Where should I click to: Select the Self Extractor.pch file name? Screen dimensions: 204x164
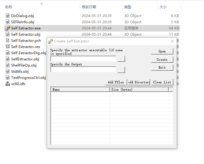pos(26,41)
